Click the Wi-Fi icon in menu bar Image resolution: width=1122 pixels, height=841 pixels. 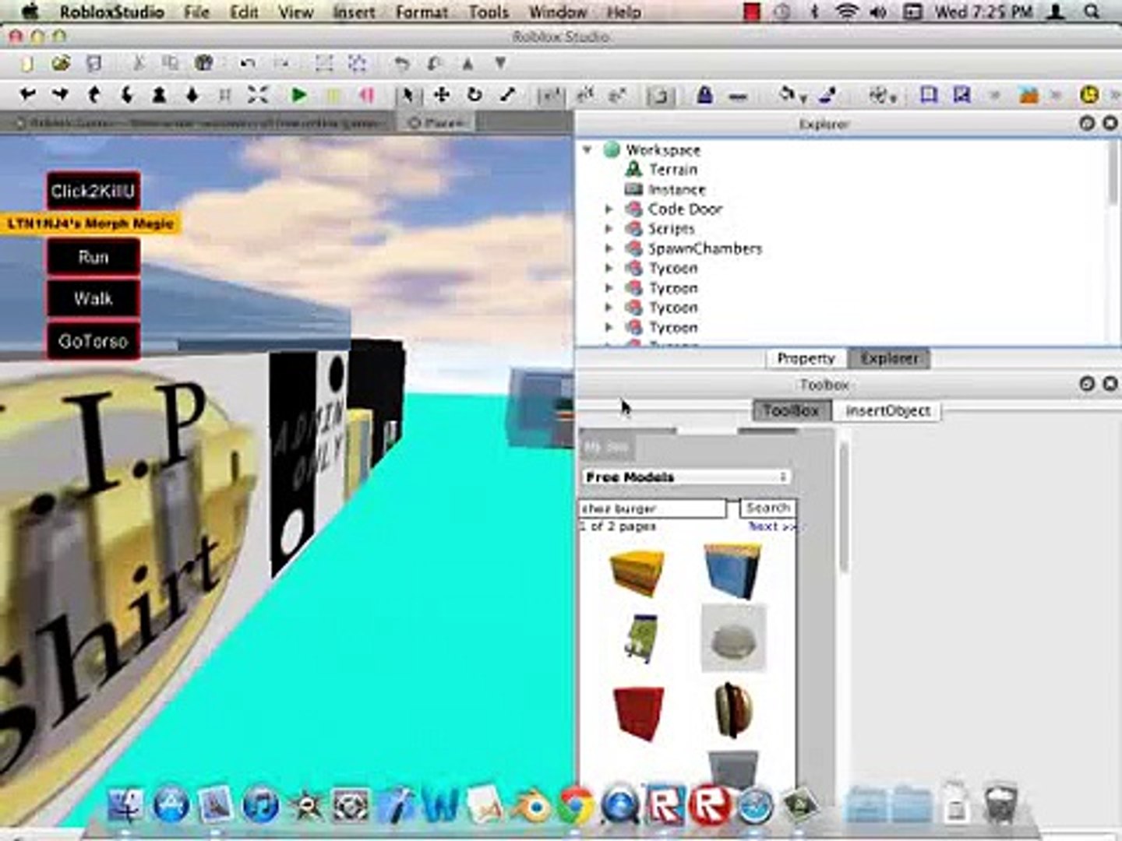pos(845,12)
